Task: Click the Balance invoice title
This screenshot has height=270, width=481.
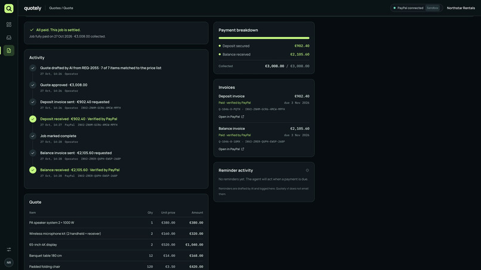Action: [232, 129]
